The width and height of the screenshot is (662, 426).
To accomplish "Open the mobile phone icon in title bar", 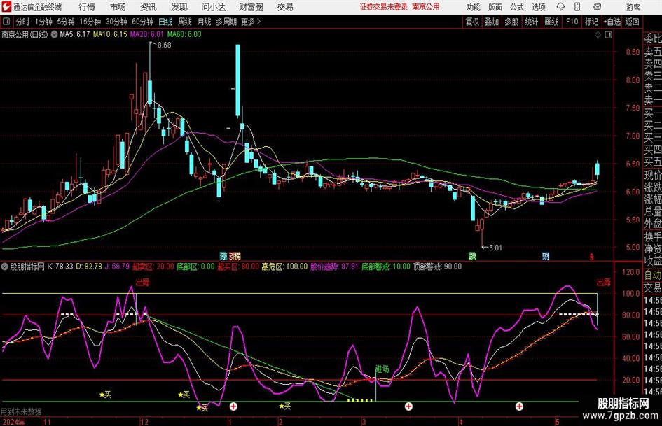I will click(x=577, y=7).
